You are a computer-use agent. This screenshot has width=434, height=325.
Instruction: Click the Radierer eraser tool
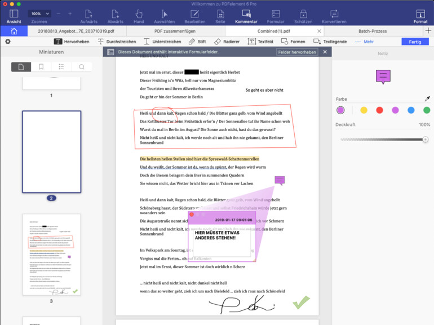[x=227, y=42]
